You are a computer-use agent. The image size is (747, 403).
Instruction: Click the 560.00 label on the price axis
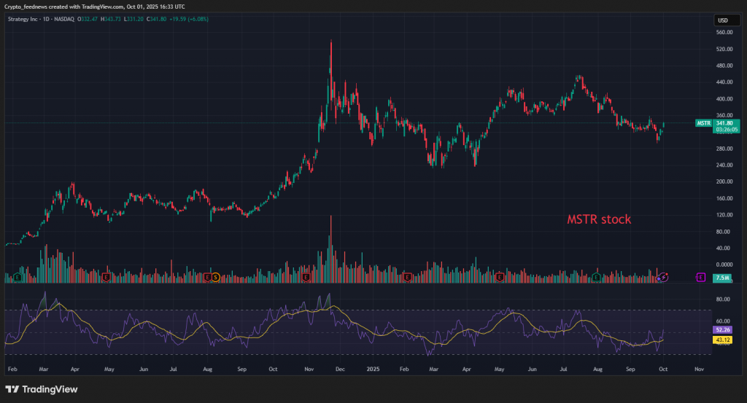[724, 33]
